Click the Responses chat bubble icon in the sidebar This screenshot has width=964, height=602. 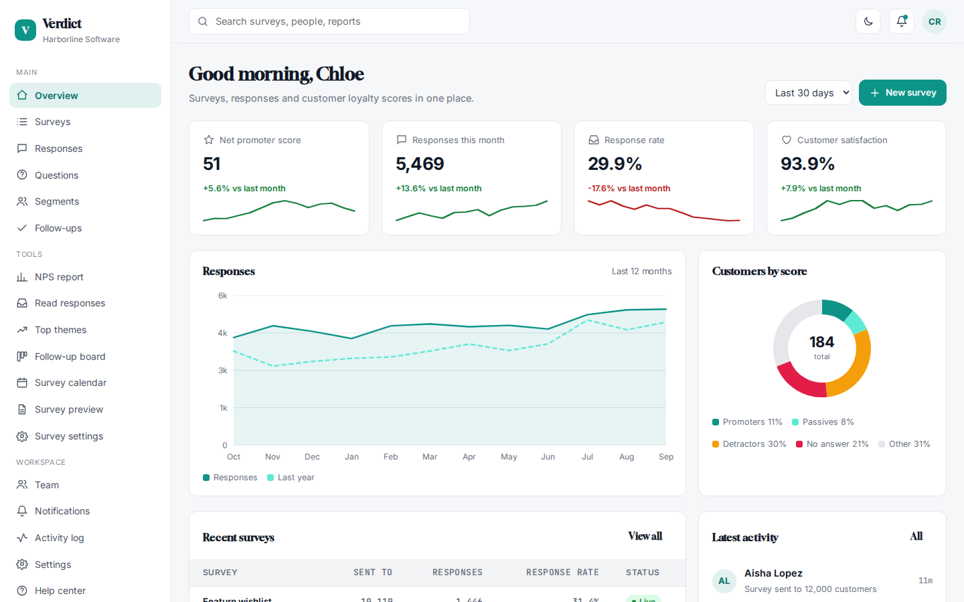point(22,148)
